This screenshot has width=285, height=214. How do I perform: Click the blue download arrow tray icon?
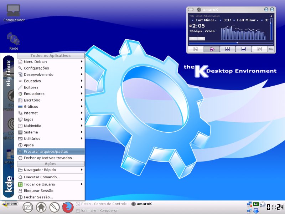pyautogui.click(x=256, y=210)
